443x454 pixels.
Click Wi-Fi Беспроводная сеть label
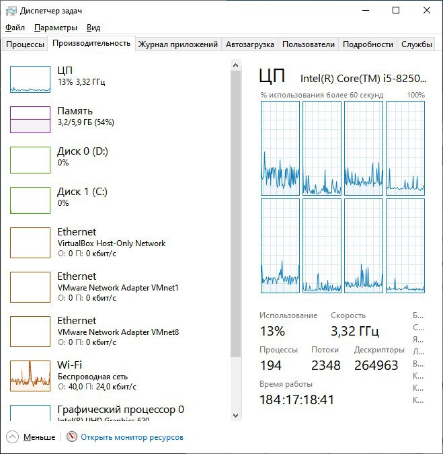click(x=93, y=377)
